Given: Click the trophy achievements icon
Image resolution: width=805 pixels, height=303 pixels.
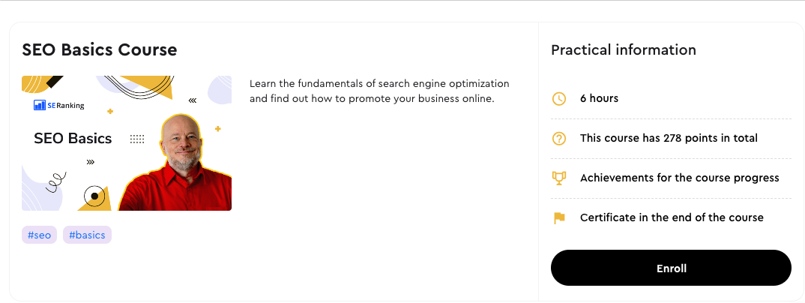Looking at the screenshot, I should click(x=559, y=178).
